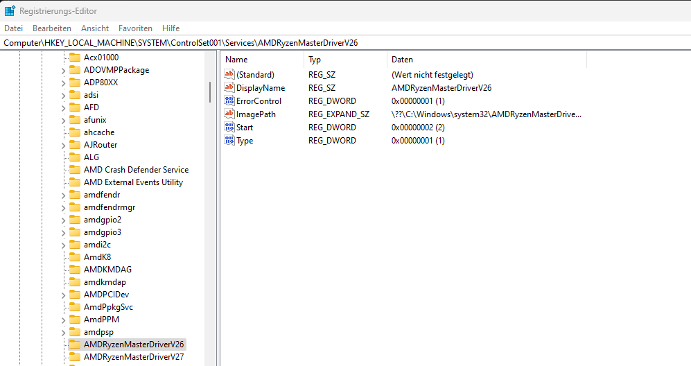Click the AmdPpkgSvc folder icon

pyautogui.click(x=75, y=307)
